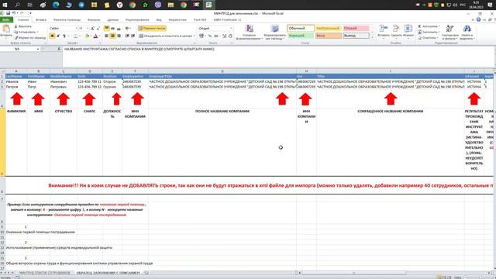Click the Insert Function fx icon
496x279 pixels.
pos(59,49)
